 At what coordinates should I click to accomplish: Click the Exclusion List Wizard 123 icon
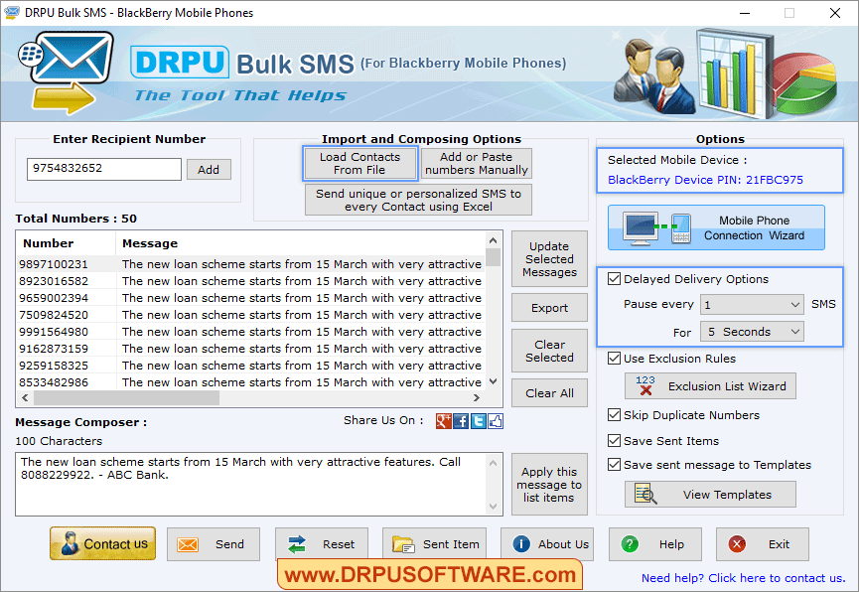pos(645,386)
